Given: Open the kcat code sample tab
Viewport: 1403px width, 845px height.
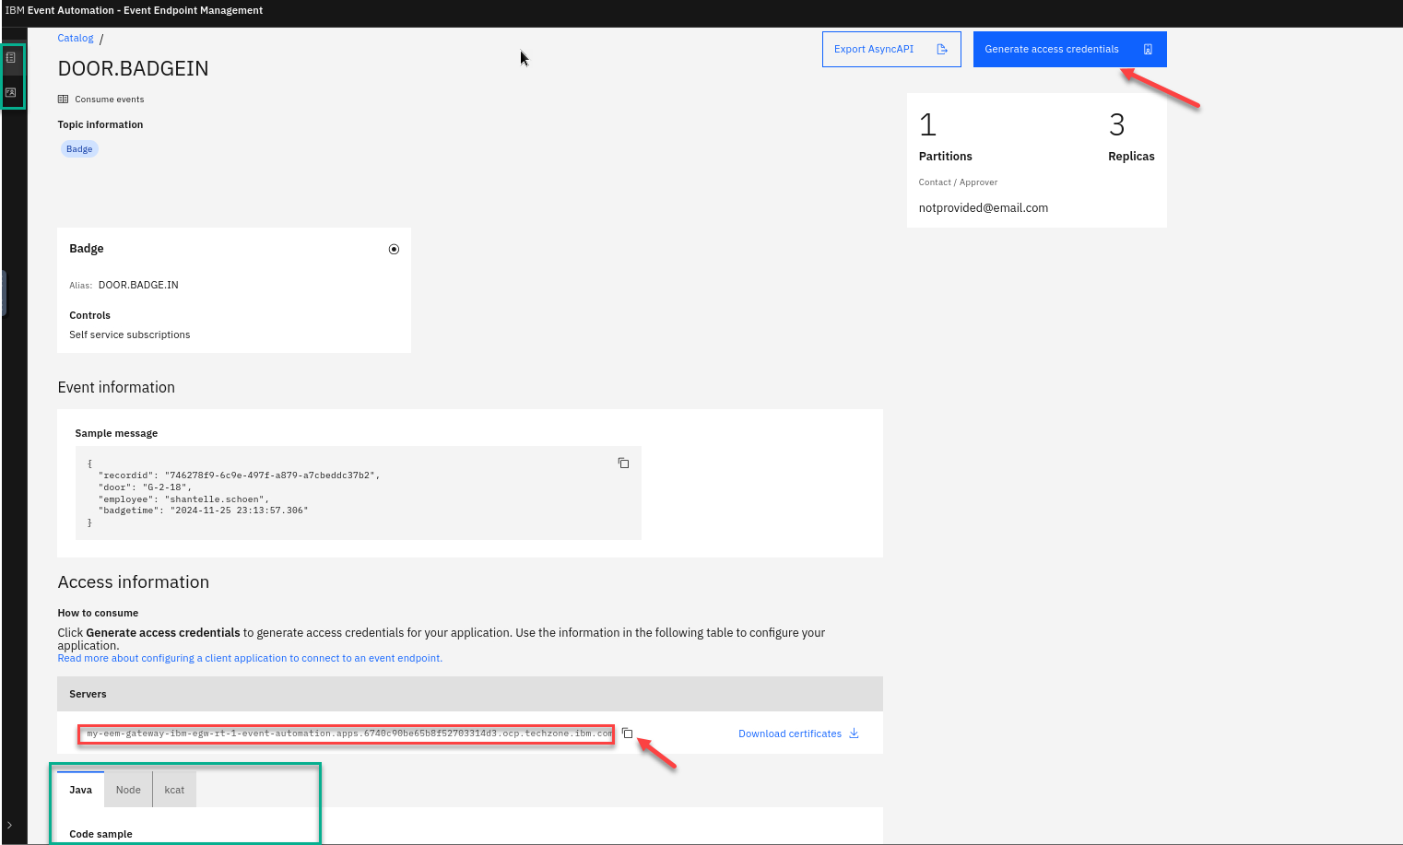Looking at the screenshot, I should tap(174, 790).
